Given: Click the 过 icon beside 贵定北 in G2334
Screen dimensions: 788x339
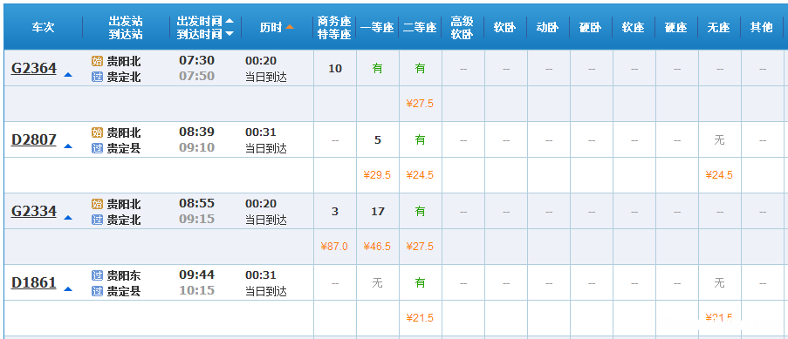Looking at the screenshot, I should [x=97, y=220].
